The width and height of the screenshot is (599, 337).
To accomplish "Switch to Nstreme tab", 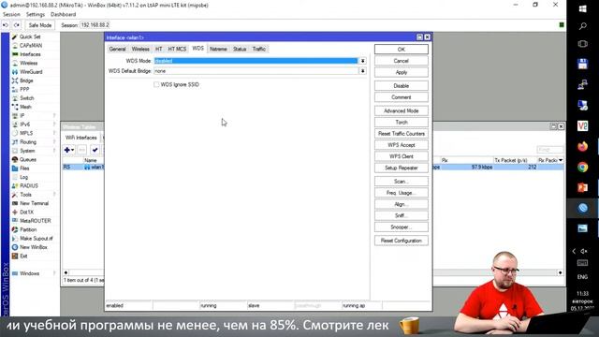I will (x=218, y=49).
